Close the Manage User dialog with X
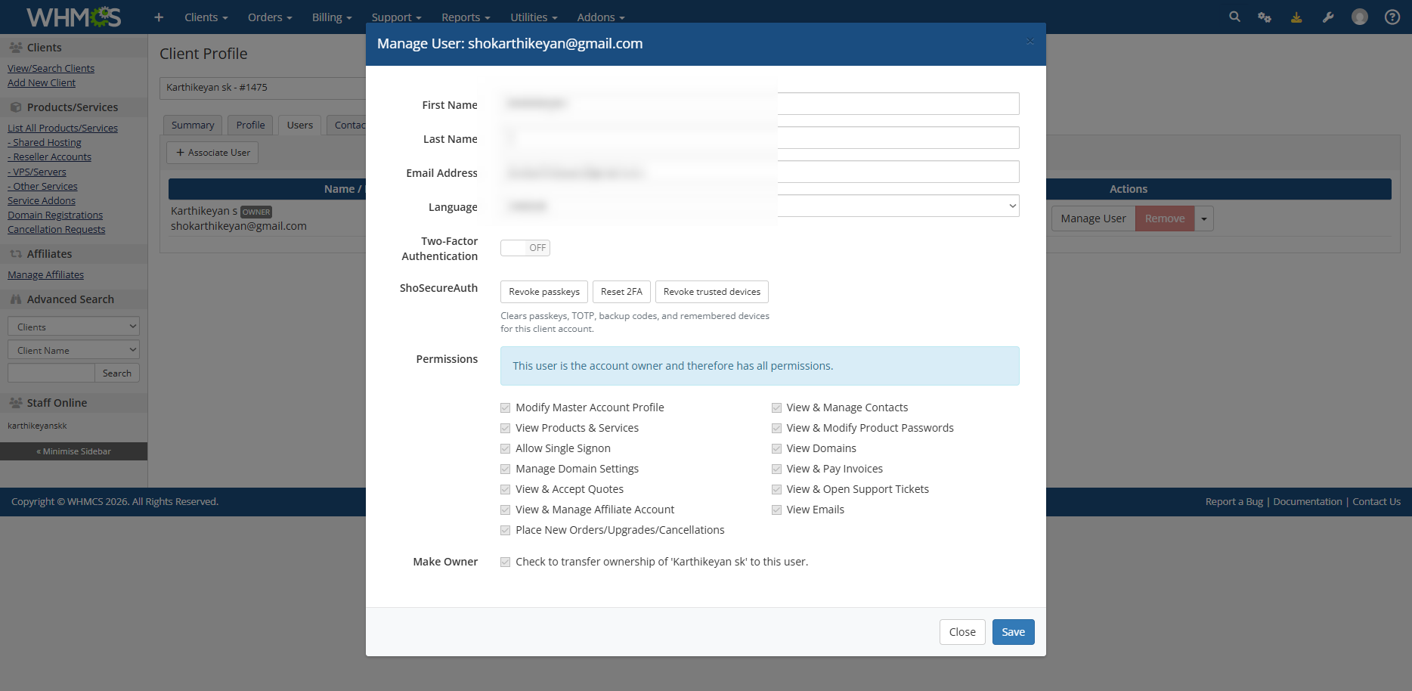This screenshot has width=1412, height=691. pyautogui.click(x=1030, y=42)
